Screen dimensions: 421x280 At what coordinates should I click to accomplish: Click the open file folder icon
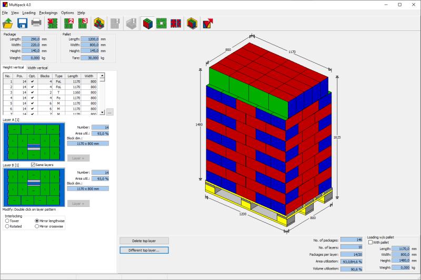[8, 23]
